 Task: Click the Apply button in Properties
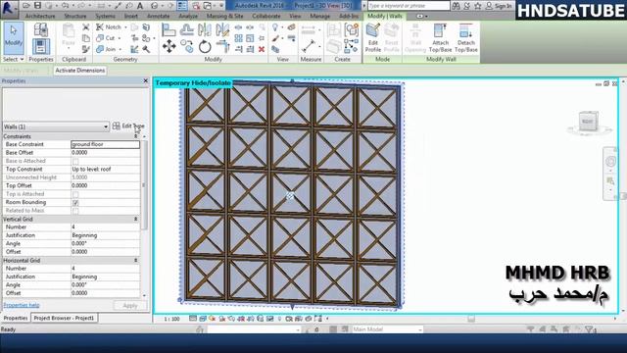pyautogui.click(x=130, y=305)
